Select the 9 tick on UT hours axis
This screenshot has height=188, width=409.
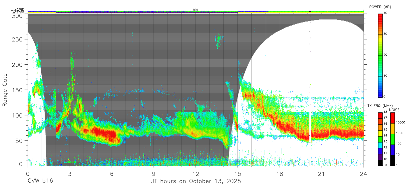pos(154,173)
